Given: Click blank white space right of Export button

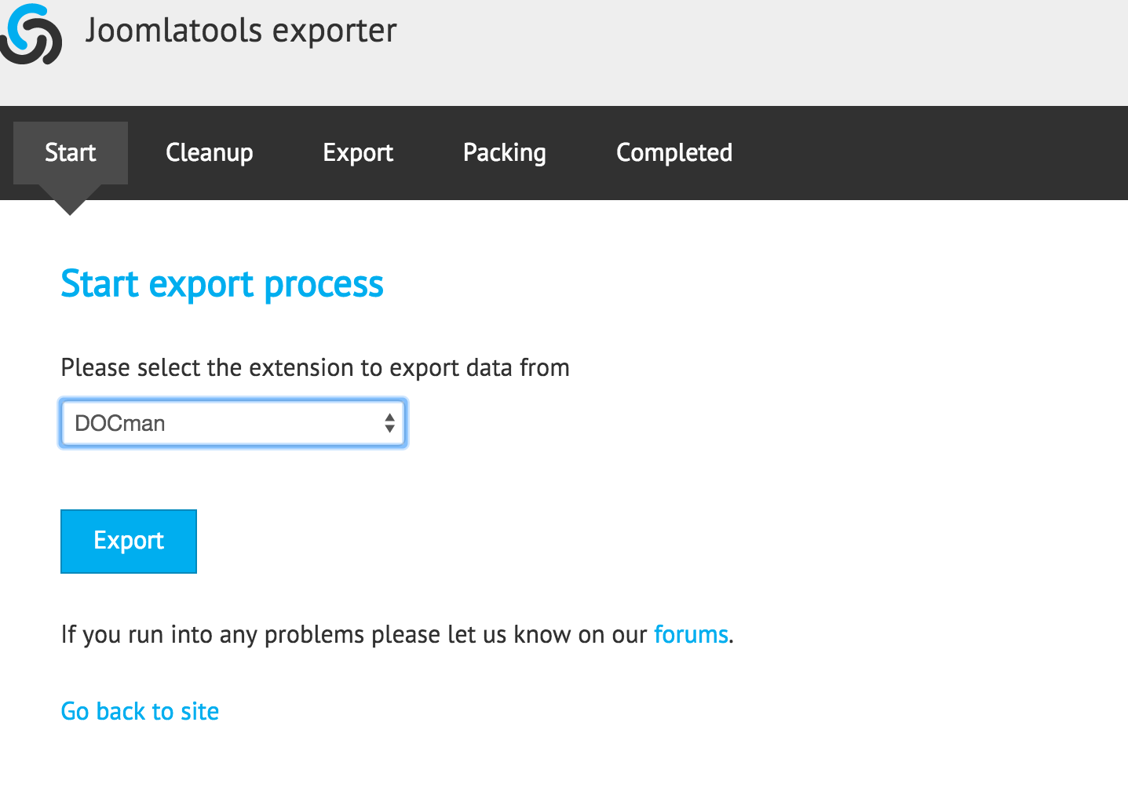Looking at the screenshot, I should pos(549,542).
